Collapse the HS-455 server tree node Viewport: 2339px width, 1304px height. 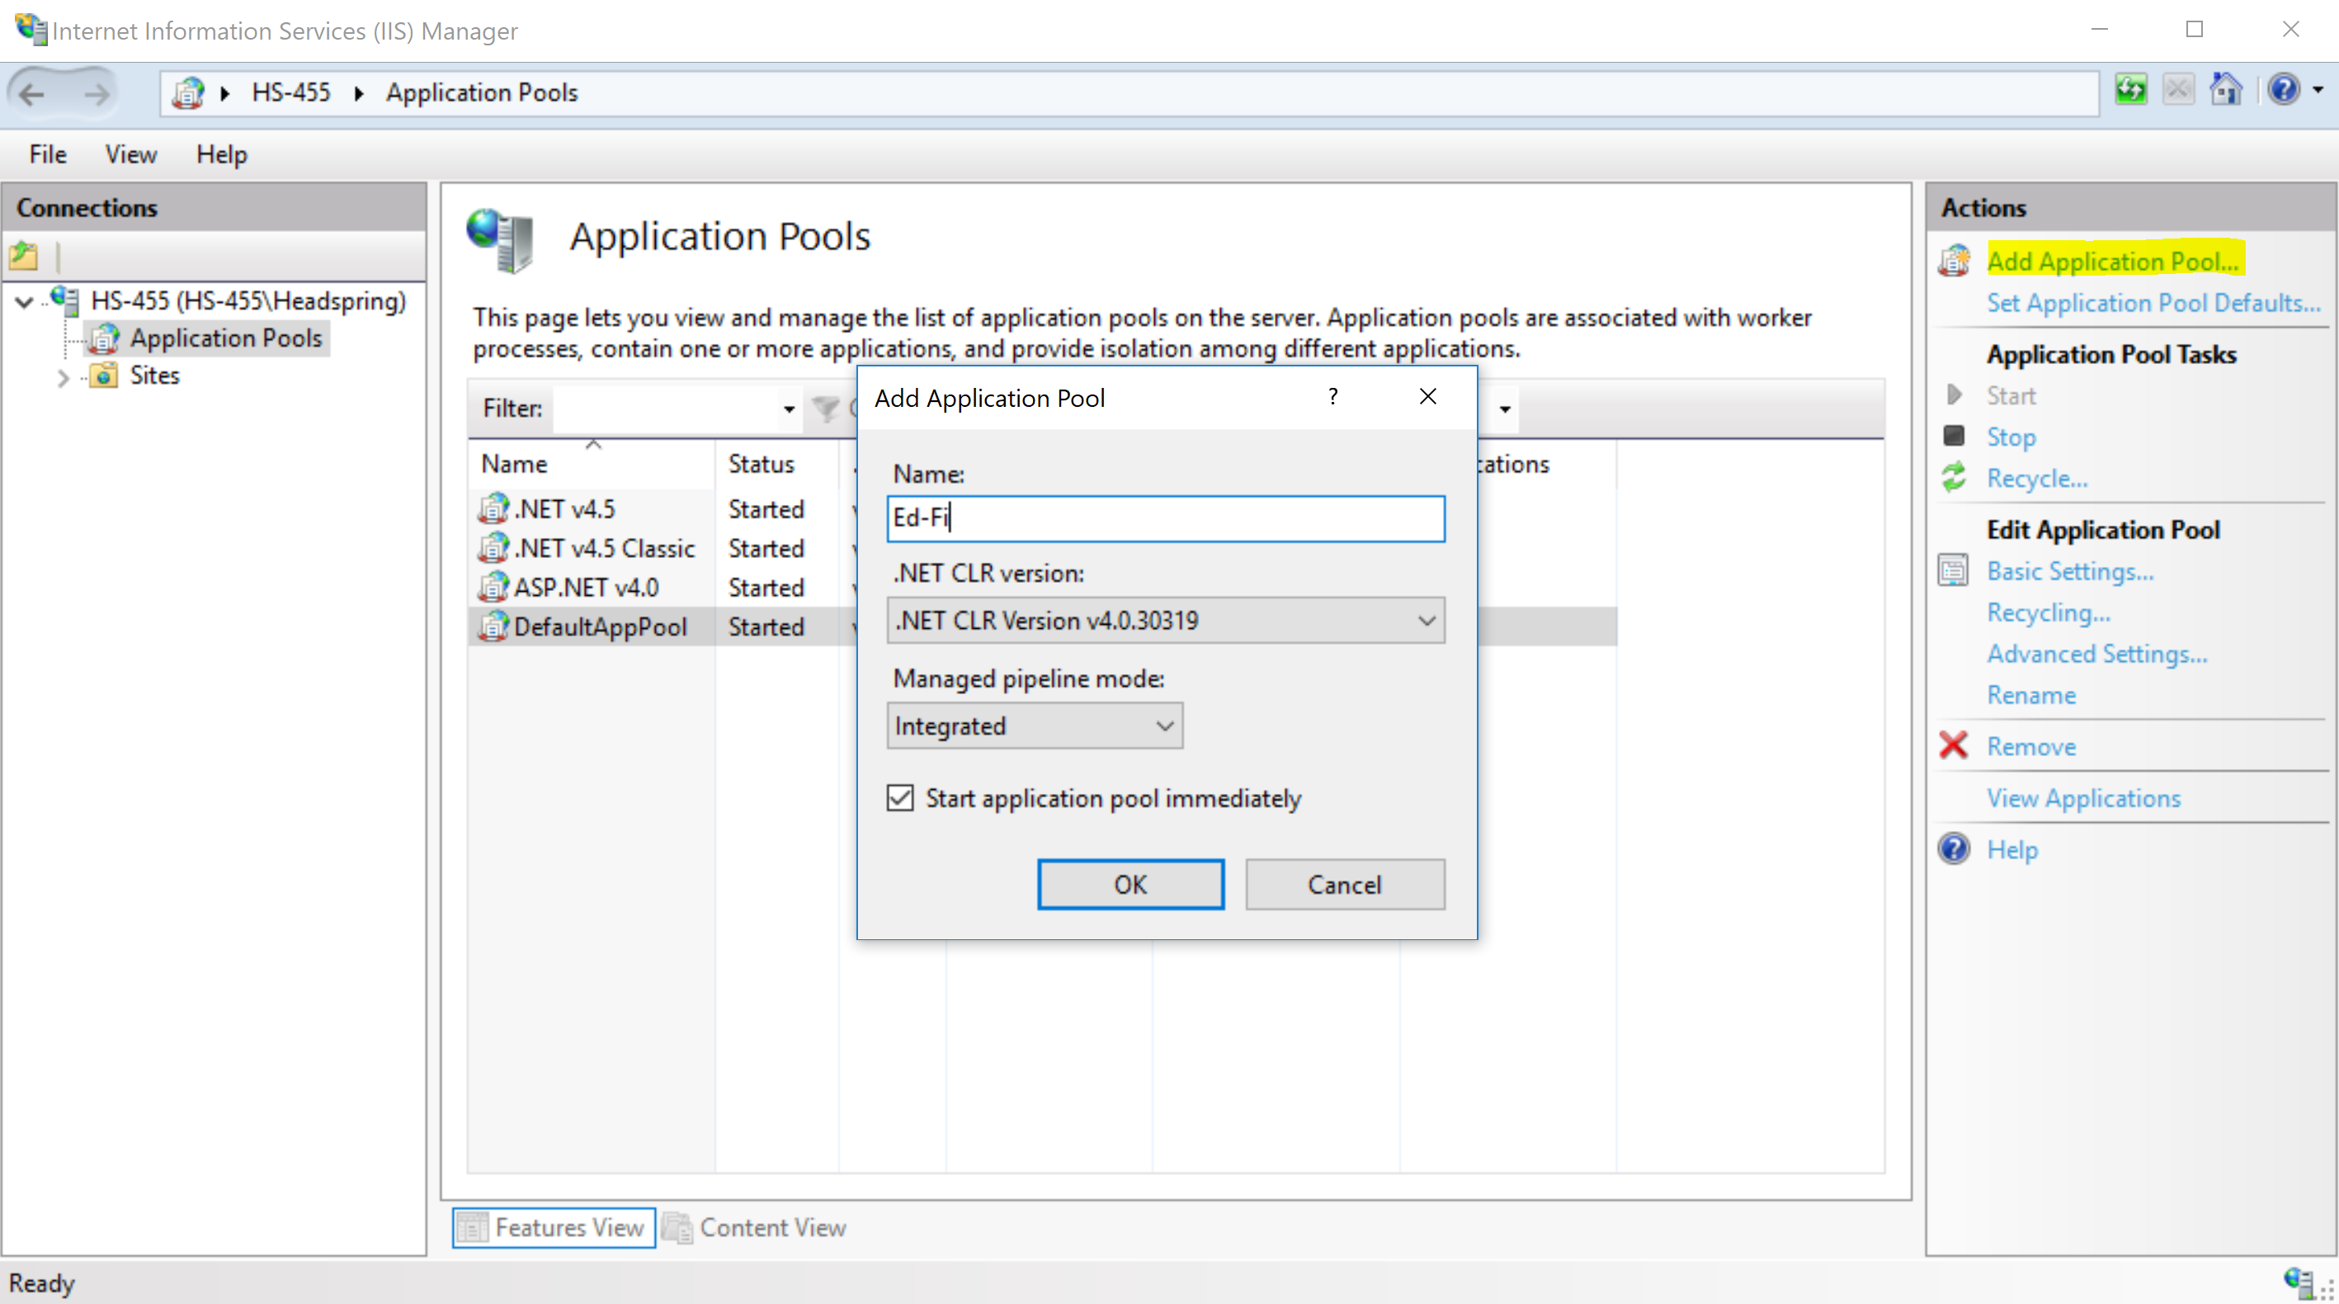[x=25, y=301]
